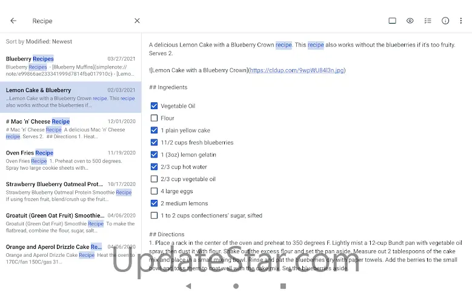Open Orange and Aperol Drizzle Cake note
This screenshot has height=295, width=472.
70,254
